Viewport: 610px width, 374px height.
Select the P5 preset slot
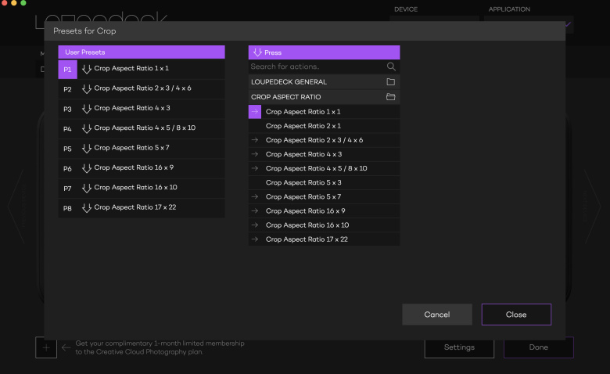(68, 149)
